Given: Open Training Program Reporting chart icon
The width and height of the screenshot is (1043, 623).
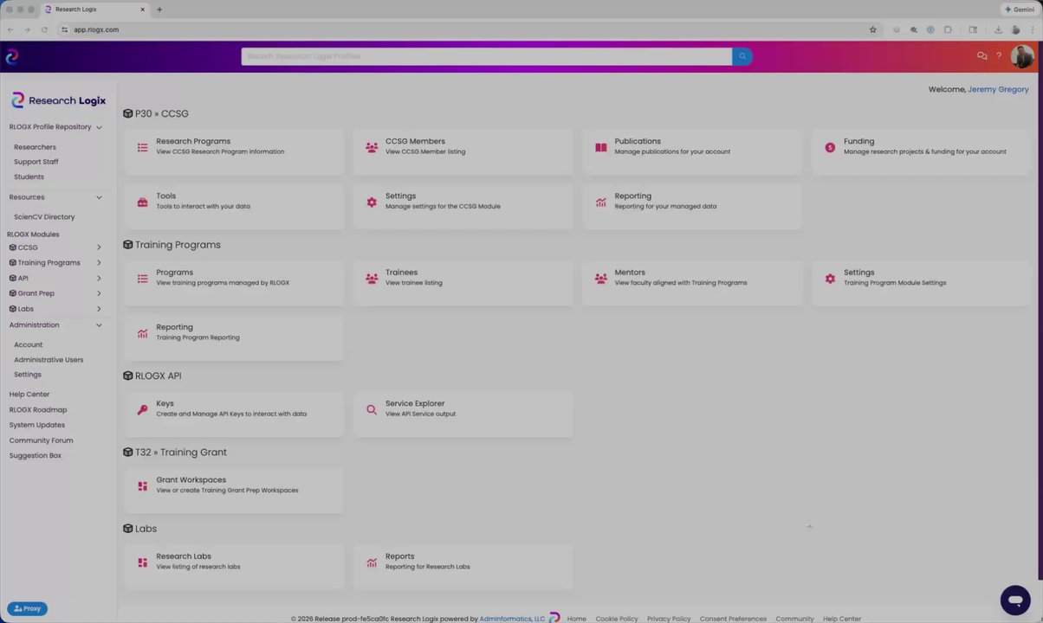Looking at the screenshot, I should (x=142, y=333).
